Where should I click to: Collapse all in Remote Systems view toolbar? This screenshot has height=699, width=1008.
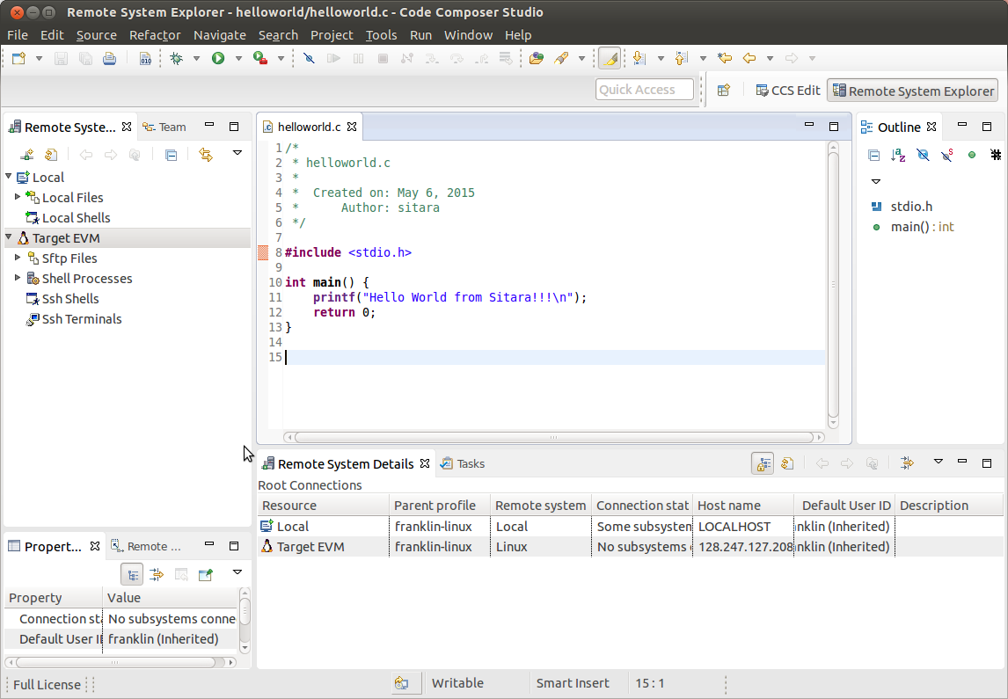(171, 155)
